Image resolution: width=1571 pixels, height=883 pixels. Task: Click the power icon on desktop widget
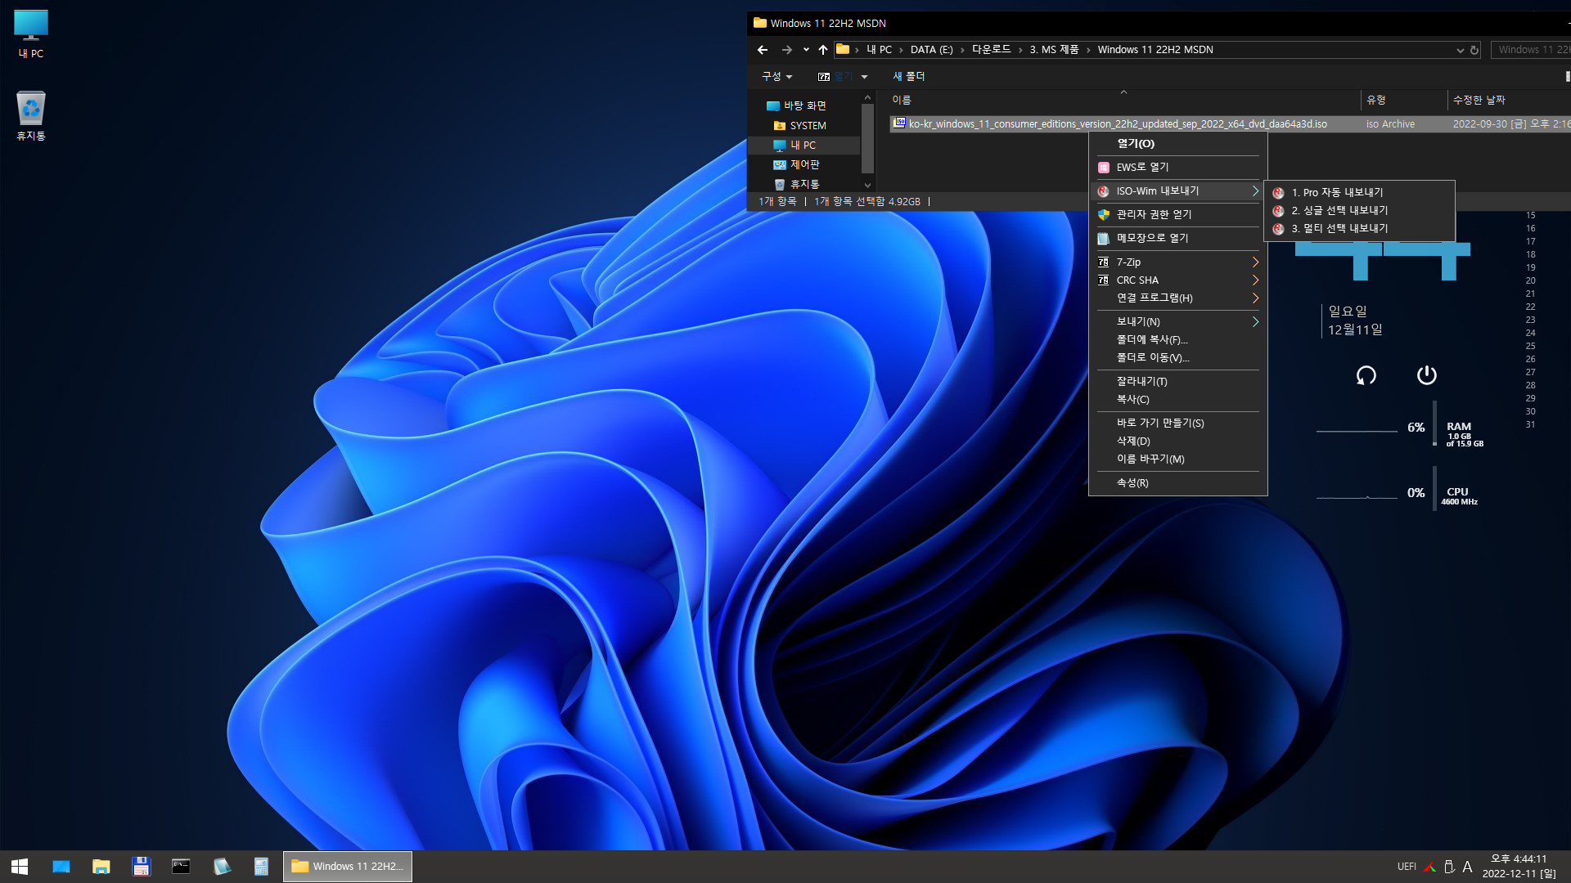pos(1427,374)
